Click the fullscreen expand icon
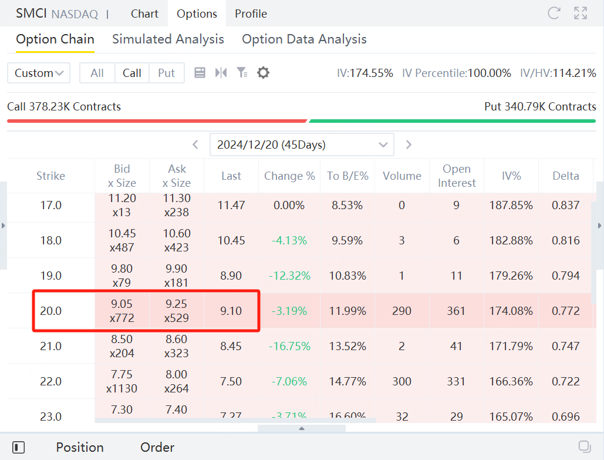 pos(581,14)
